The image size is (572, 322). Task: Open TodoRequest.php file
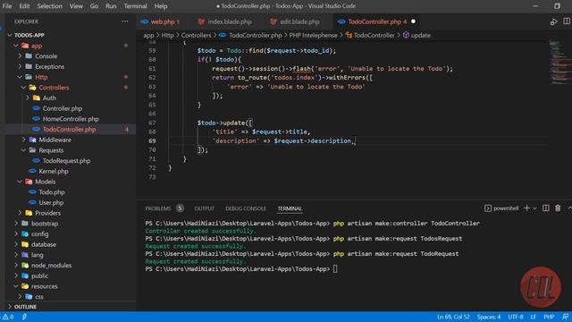(66, 161)
